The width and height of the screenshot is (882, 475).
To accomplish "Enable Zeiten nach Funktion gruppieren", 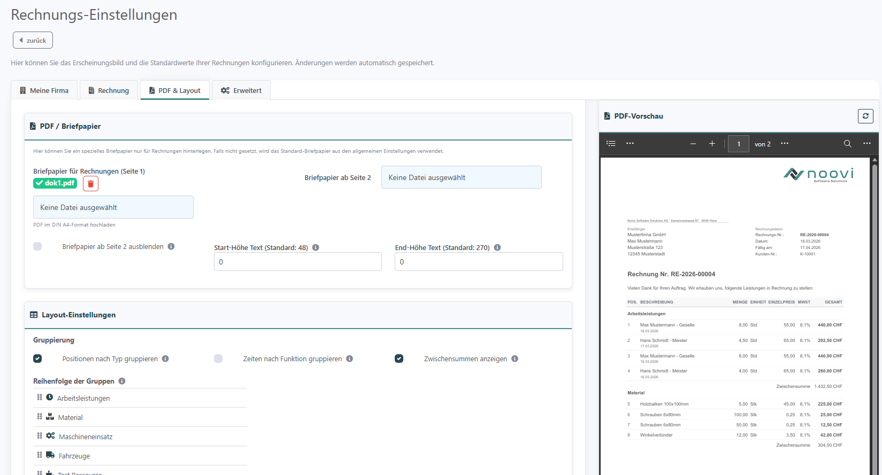I will 218,359.
